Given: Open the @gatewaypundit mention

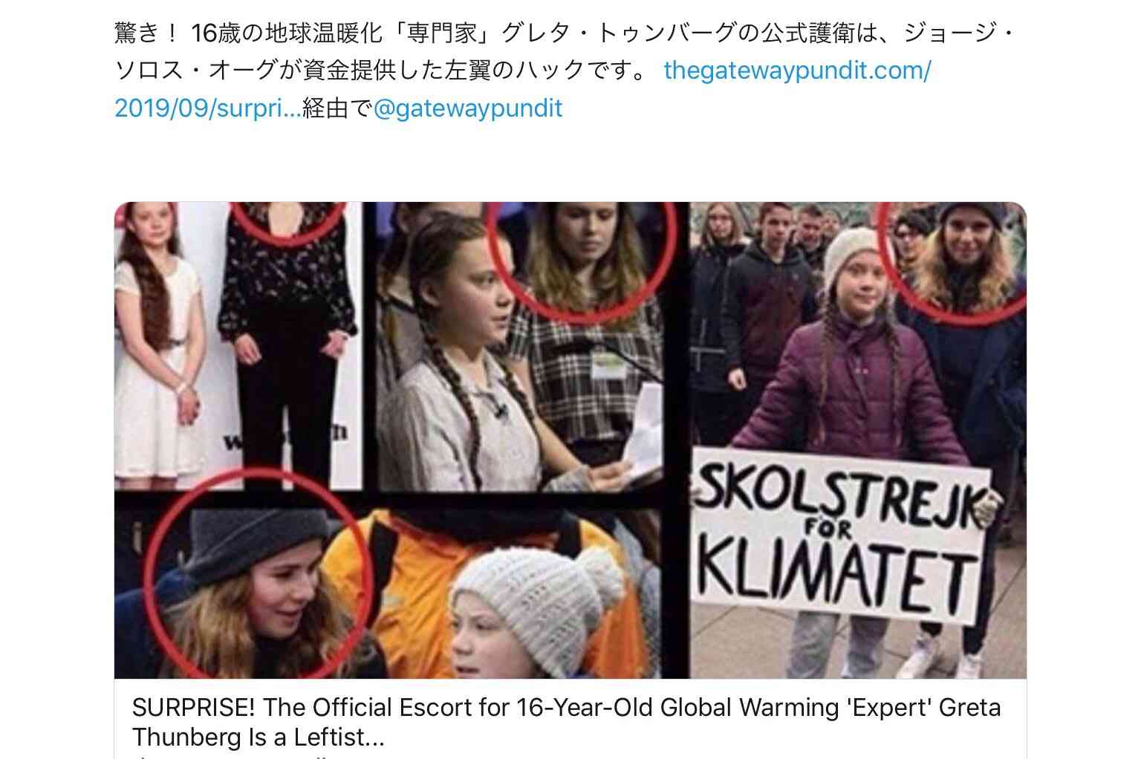Looking at the screenshot, I should (468, 108).
